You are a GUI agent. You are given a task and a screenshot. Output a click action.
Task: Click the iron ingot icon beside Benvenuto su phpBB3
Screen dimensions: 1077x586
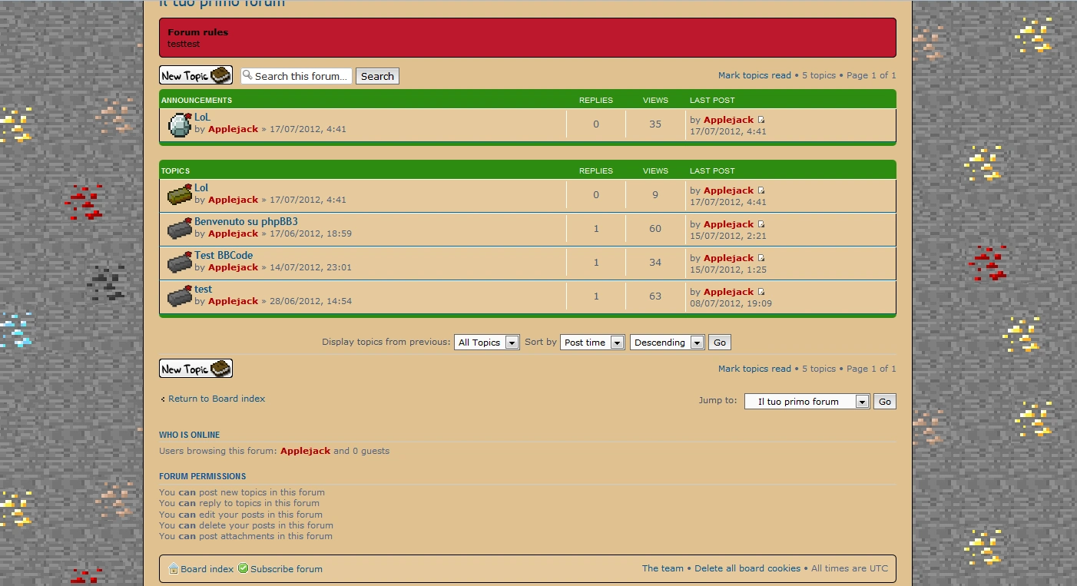(x=180, y=229)
